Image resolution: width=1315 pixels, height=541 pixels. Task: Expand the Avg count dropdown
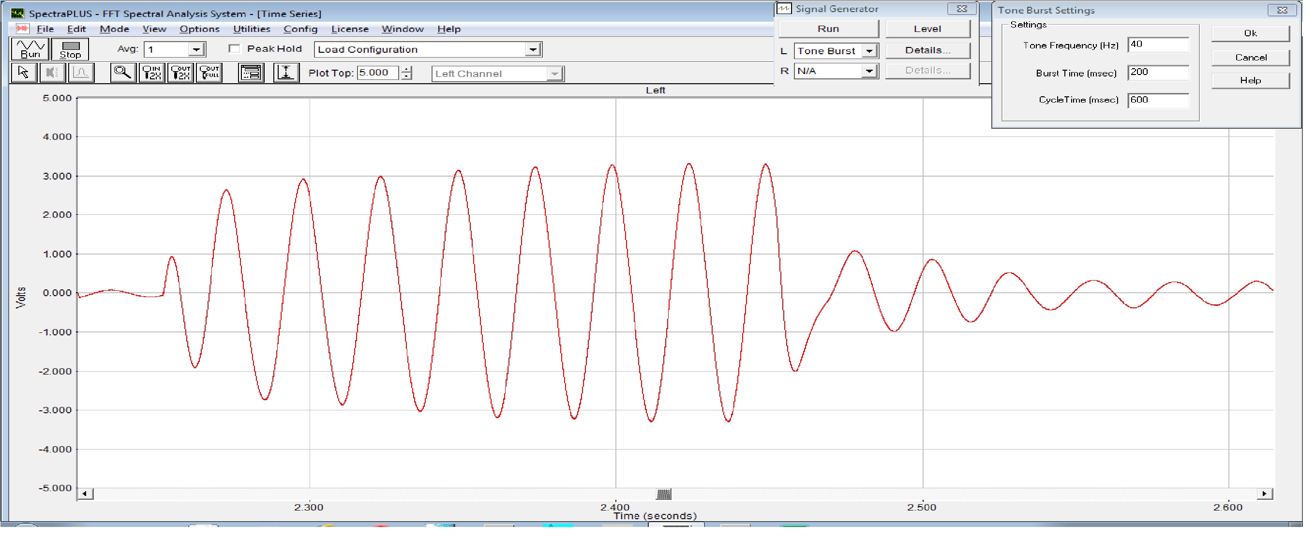coord(196,49)
